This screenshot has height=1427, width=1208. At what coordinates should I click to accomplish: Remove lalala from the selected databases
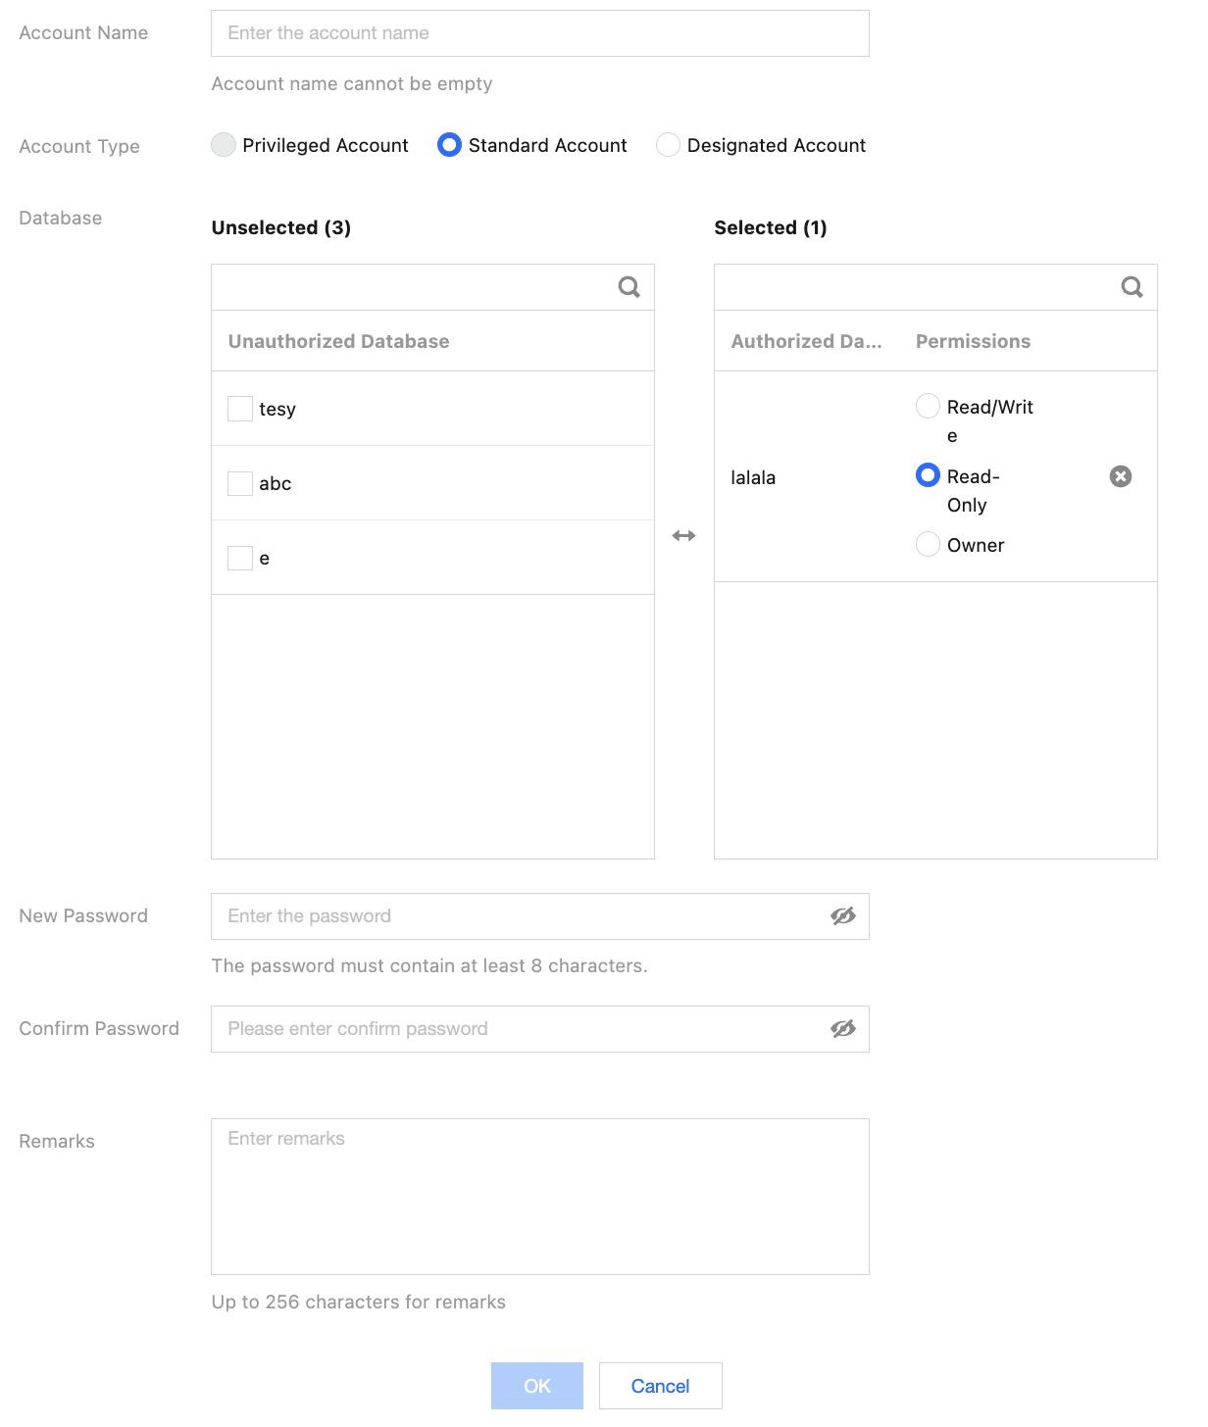(1120, 476)
